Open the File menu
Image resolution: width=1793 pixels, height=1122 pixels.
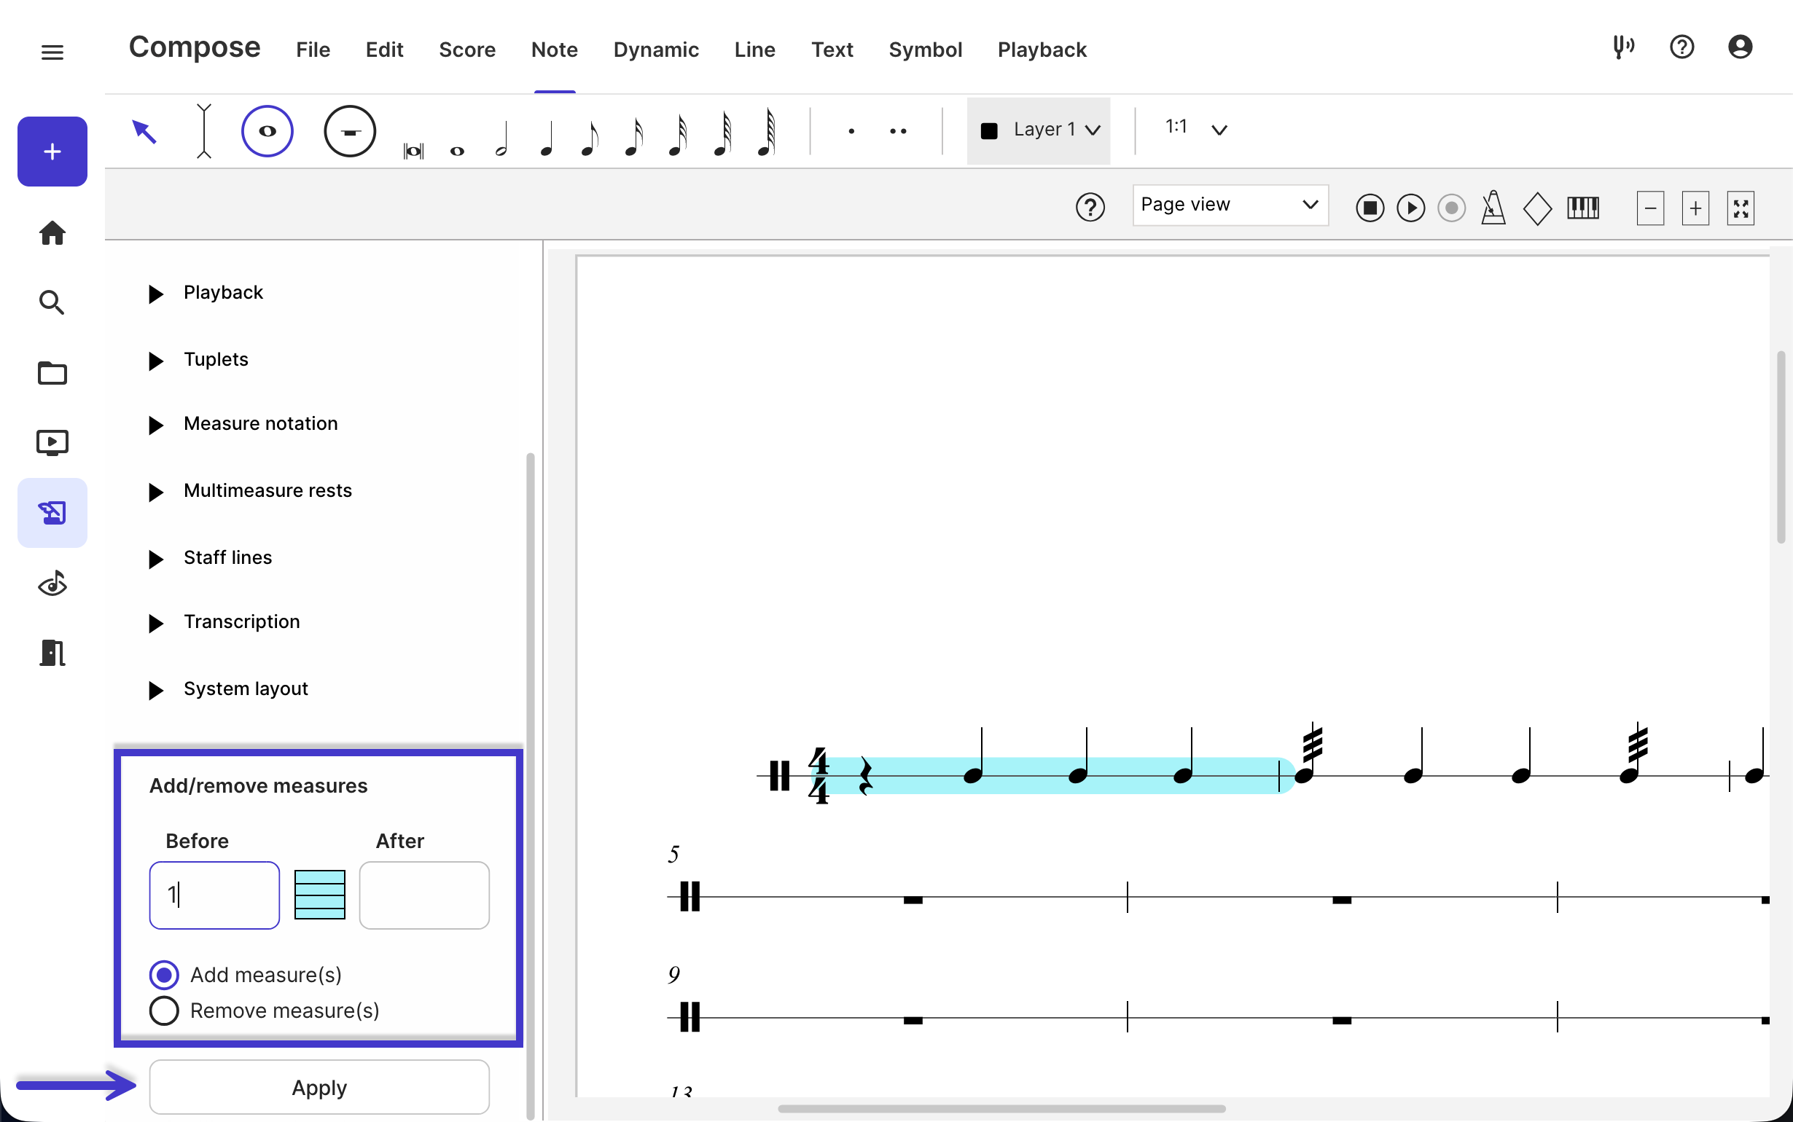pos(313,50)
